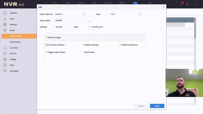
Task: Enable the Audible Warning checkbox
Action: (83, 45)
